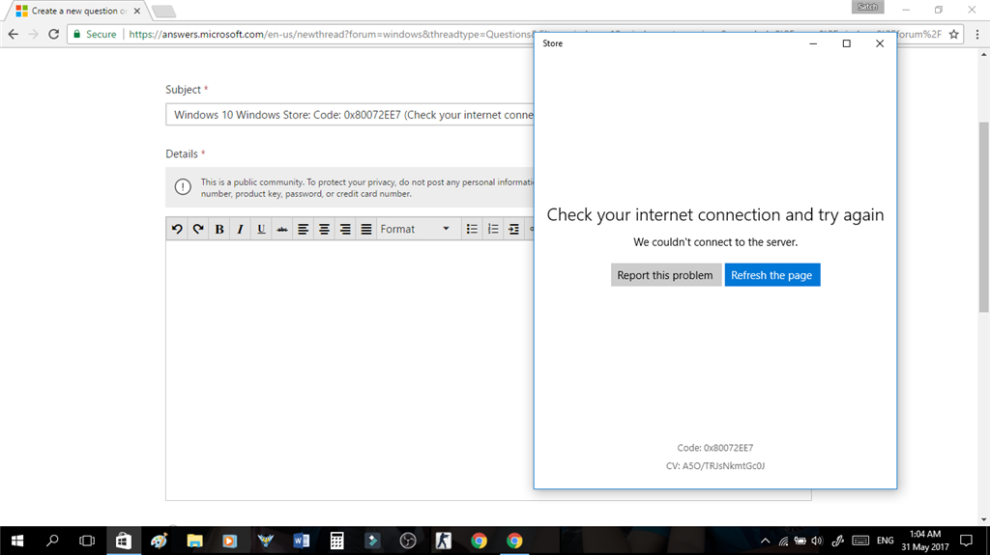This screenshot has width=990, height=555.
Task: Insert a bulleted list
Action: [x=472, y=229]
